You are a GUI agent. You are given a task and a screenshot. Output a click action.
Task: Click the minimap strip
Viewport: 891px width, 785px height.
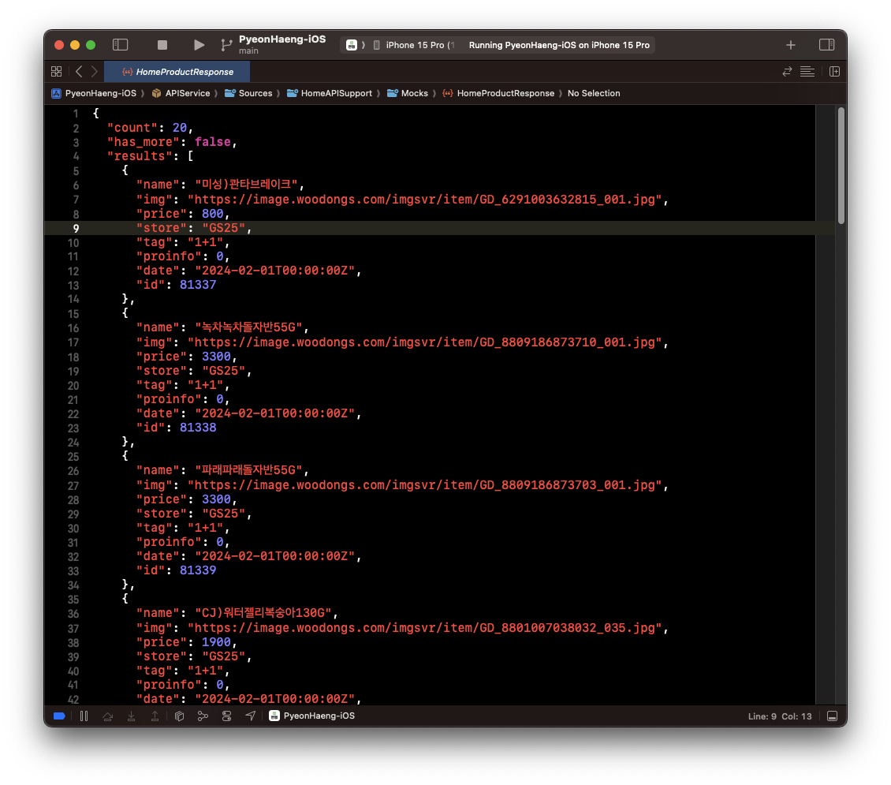pyautogui.click(x=825, y=405)
